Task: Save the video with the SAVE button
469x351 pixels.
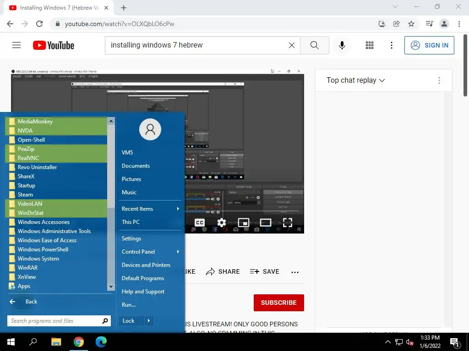Action: pos(264,271)
